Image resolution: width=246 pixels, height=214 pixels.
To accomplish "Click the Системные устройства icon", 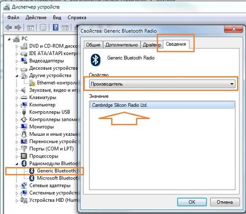I will coord(24,193).
